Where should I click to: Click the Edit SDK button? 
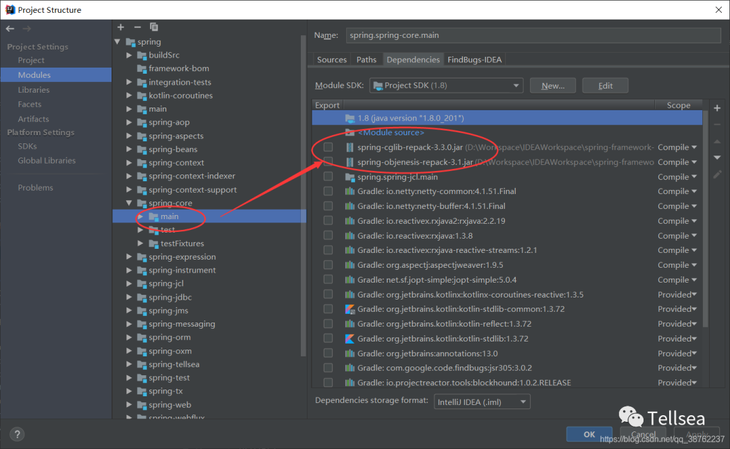tap(605, 86)
